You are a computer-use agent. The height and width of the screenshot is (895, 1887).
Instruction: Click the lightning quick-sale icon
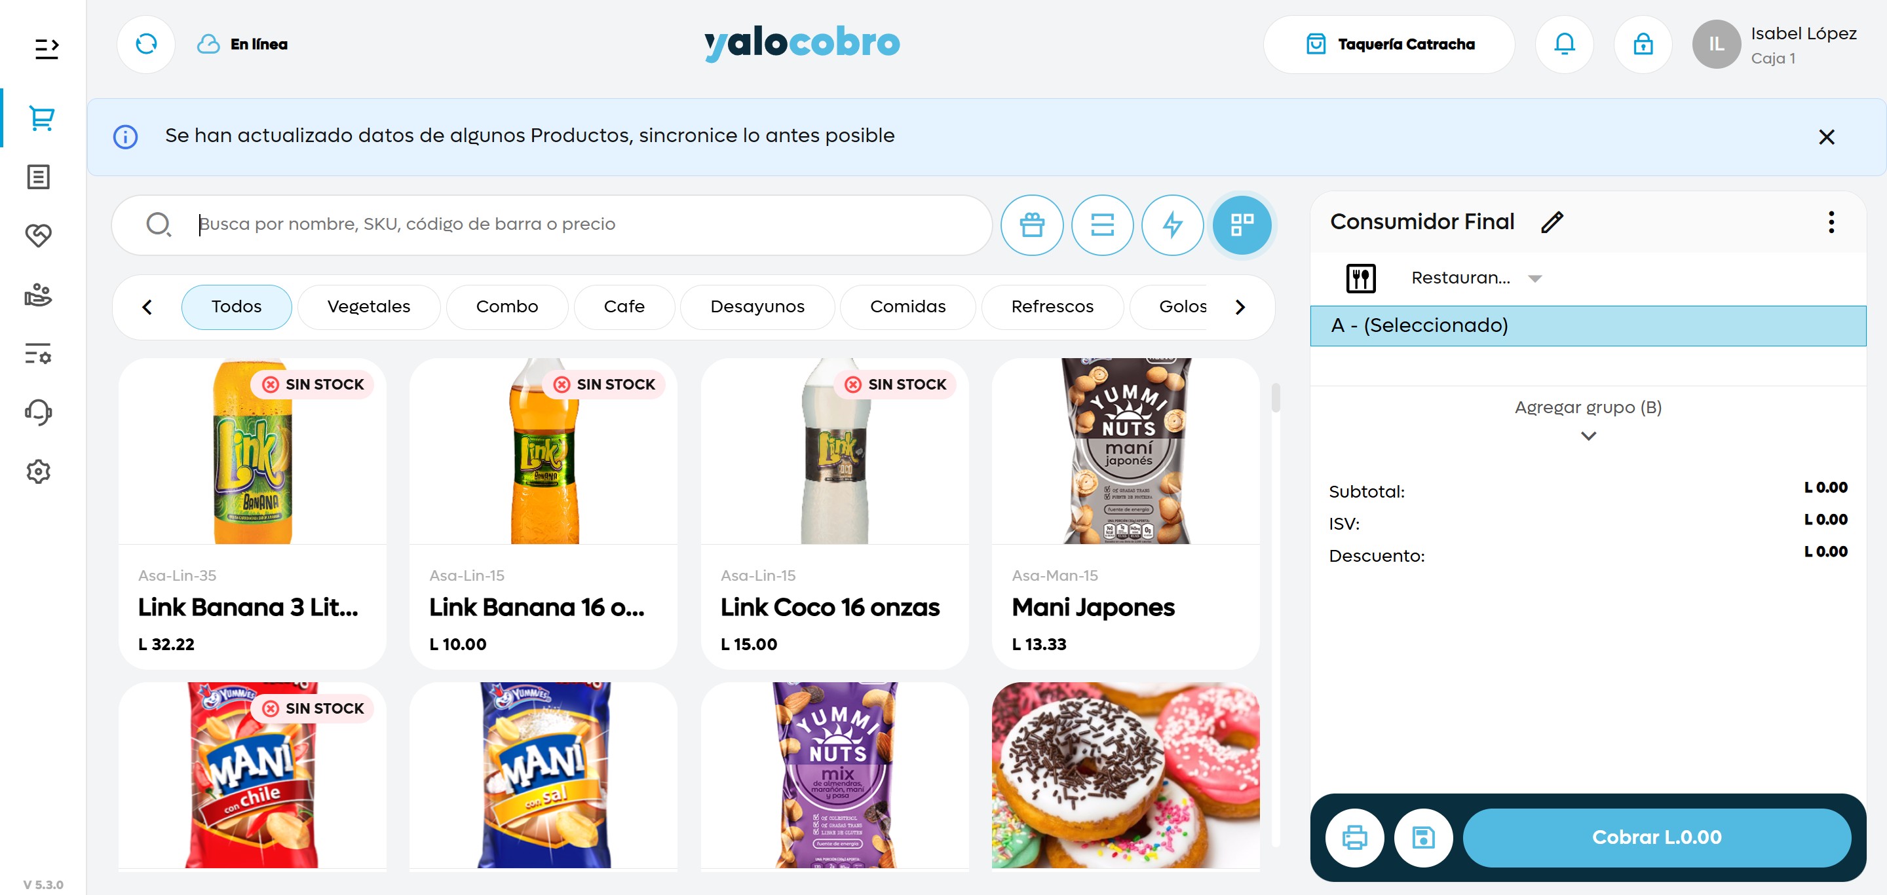(x=1172, y=225)
